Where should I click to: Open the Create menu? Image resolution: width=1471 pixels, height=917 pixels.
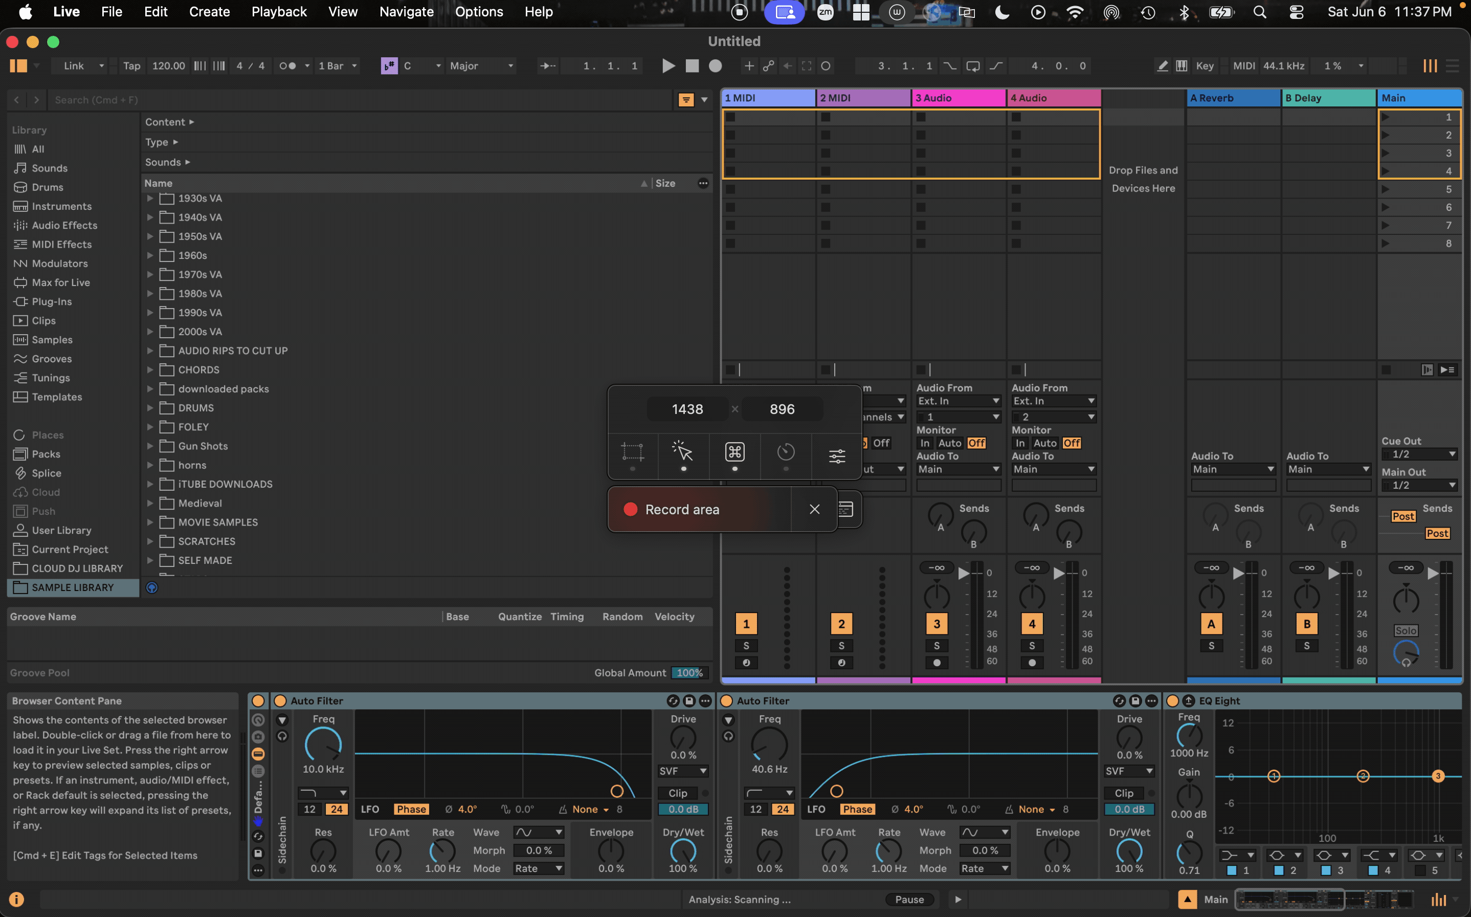[x=210, y=12]
